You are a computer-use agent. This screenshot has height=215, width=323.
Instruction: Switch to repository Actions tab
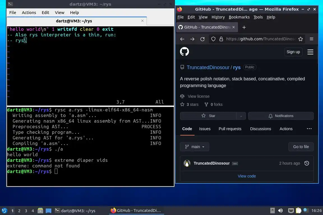pyautogui.click(x=286, y=129)
